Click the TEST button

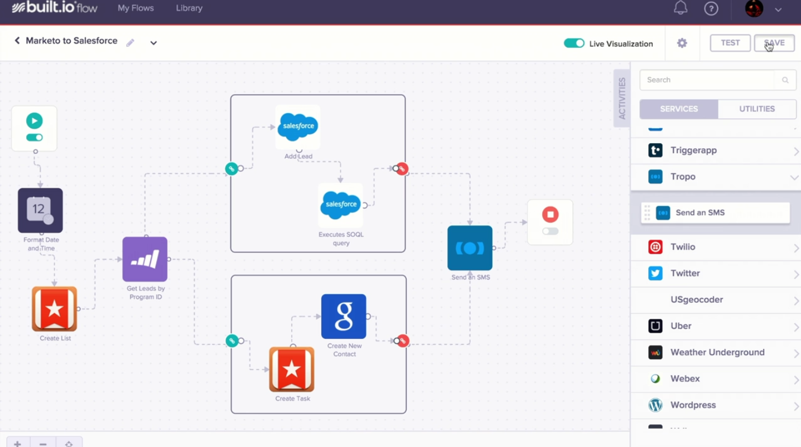tap(730, 43)
